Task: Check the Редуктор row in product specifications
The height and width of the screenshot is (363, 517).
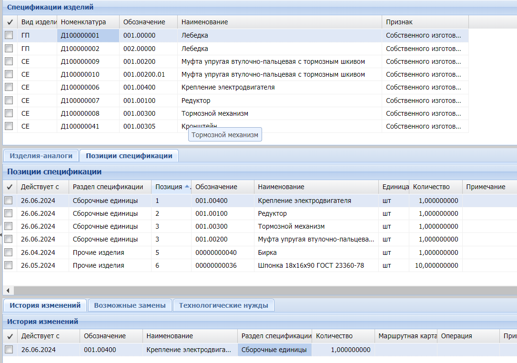Action: (9, 101)
